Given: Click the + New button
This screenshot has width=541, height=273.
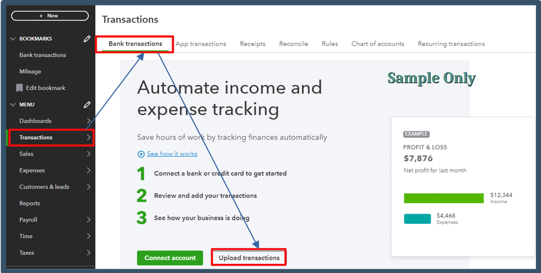Looking at the screenshot, I should tap(50, 16).
